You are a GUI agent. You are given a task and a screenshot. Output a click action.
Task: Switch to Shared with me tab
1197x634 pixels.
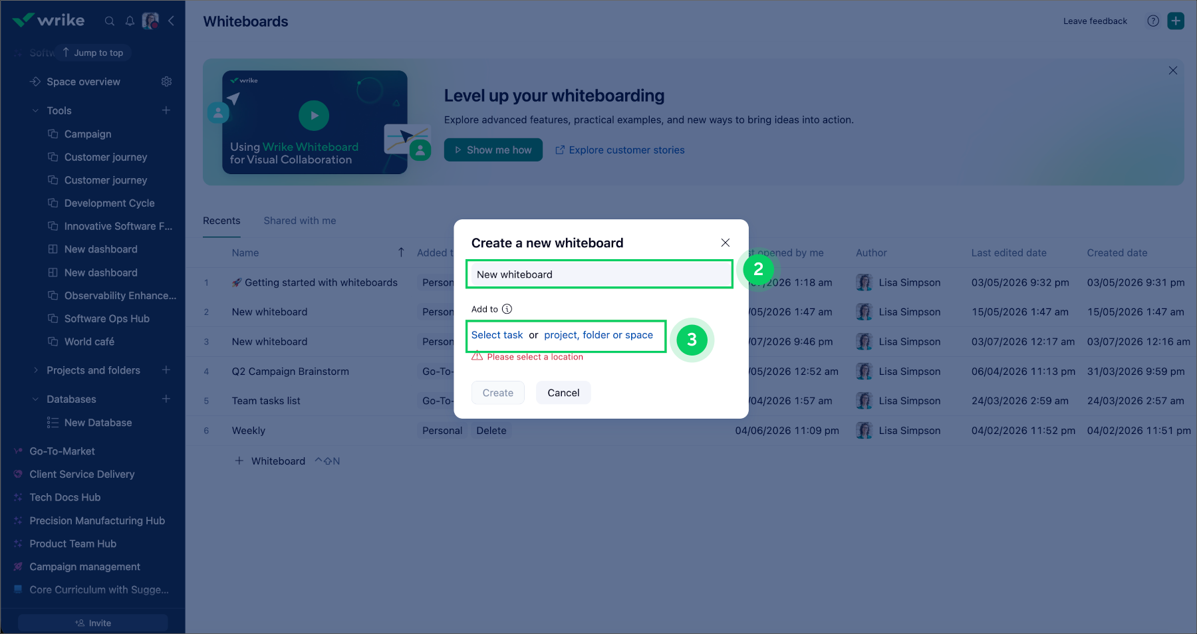300,221
